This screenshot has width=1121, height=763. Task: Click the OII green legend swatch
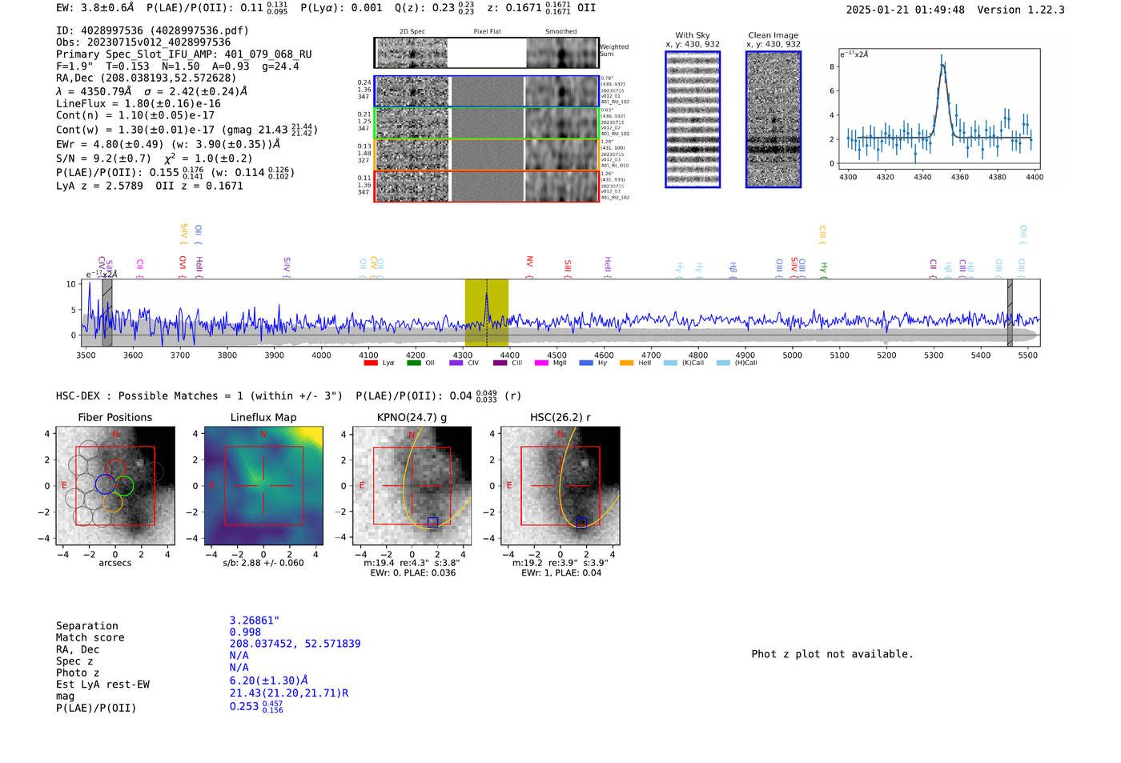coord(413,363)
